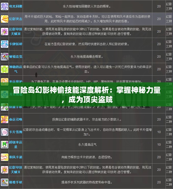Click 幻影三转 label in 卡牌斩碎 row
Screen dimensions: 173x189
(169, 44)
